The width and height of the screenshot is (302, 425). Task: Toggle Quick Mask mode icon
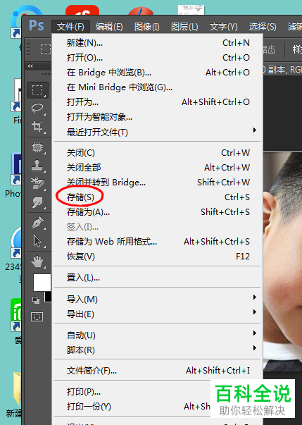click(37, 316)
